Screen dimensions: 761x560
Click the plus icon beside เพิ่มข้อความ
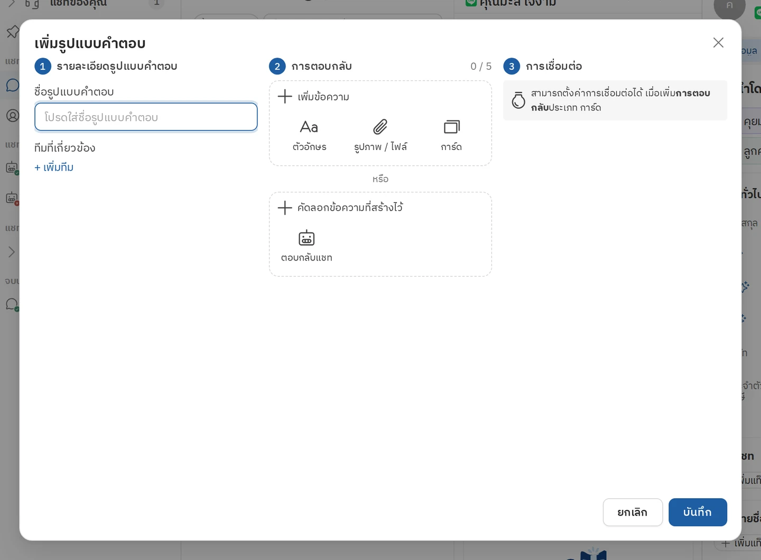coord(285,96)
